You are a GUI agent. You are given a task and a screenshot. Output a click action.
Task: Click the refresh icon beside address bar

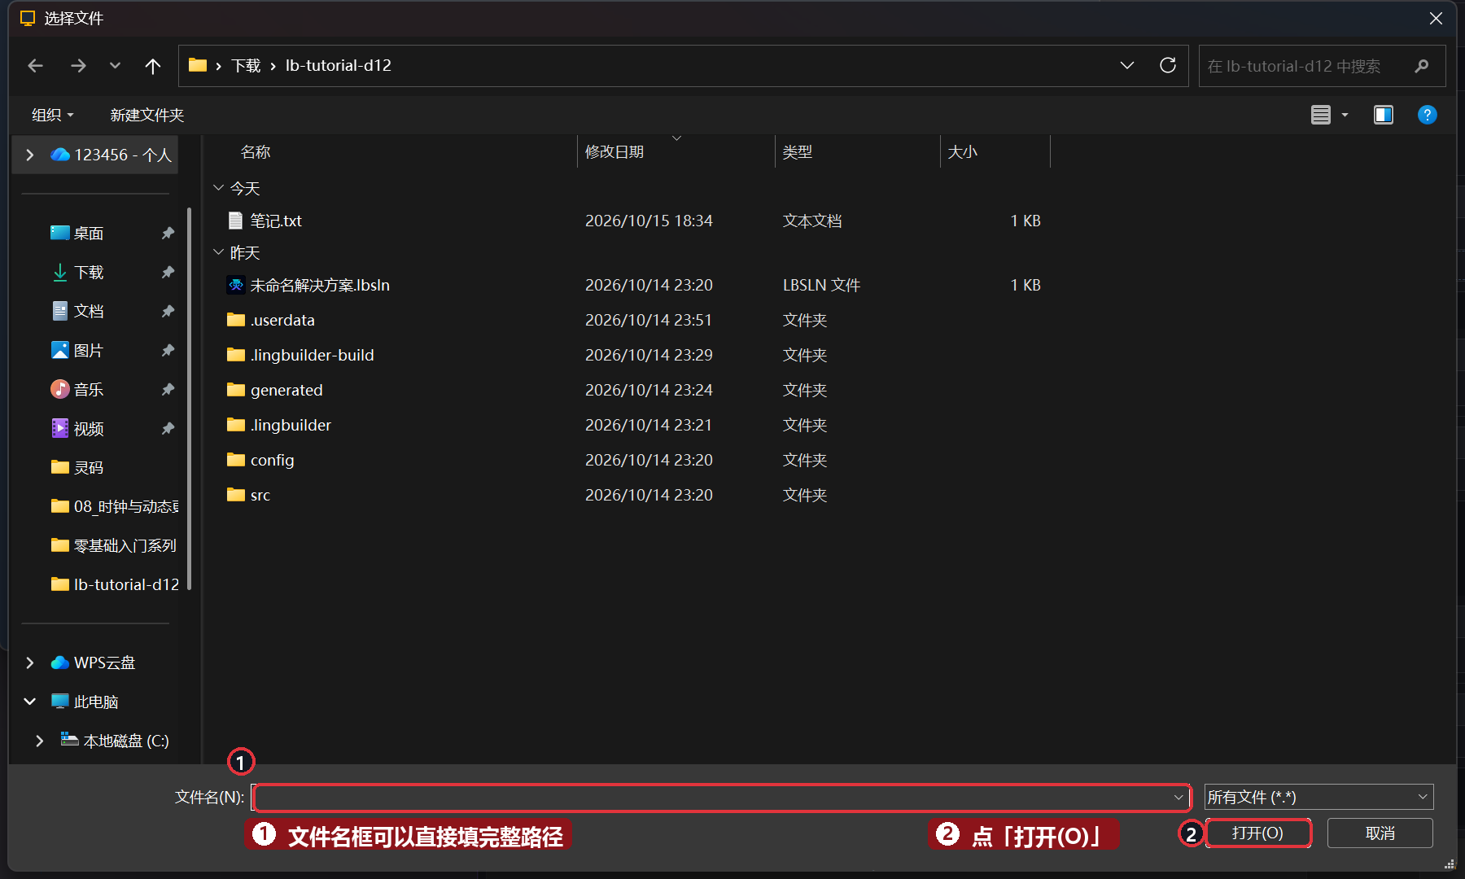coord(1168,65)
